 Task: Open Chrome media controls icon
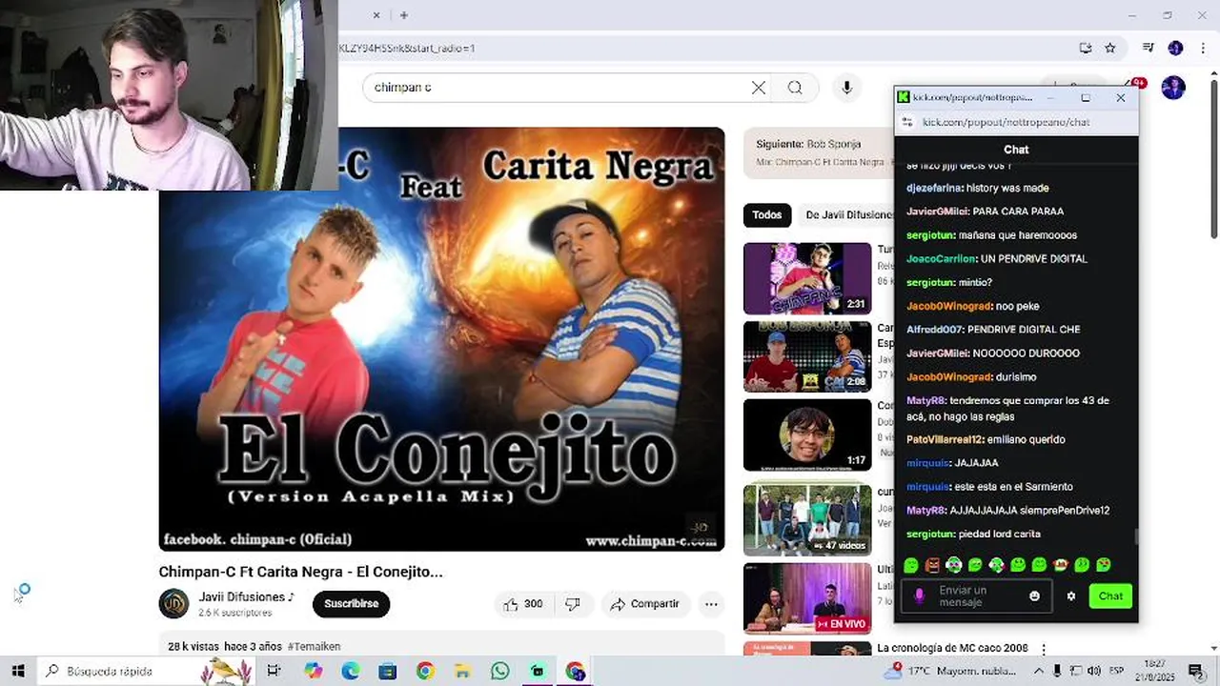[x=1149, y=48]
